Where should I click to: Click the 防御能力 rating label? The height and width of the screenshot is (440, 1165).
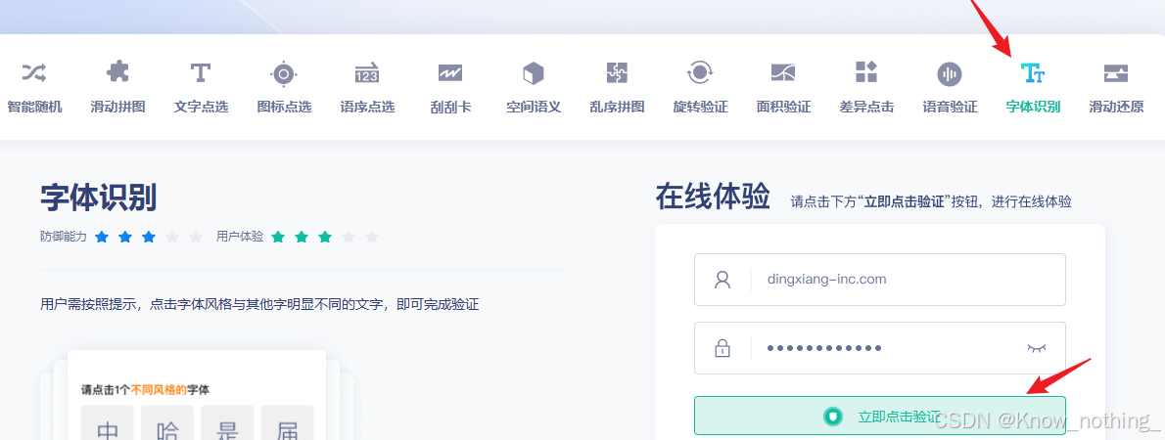(x=64, y=237)
